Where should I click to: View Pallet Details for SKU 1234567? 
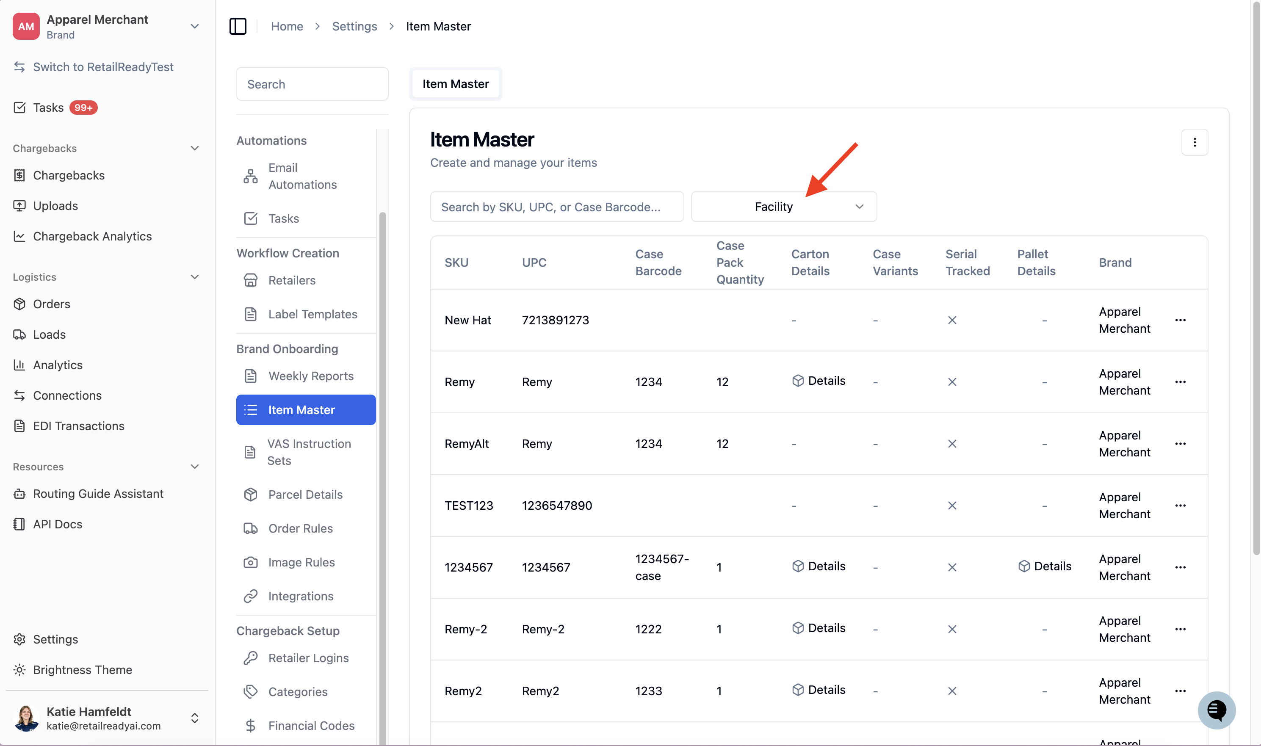click(1044, 566)
